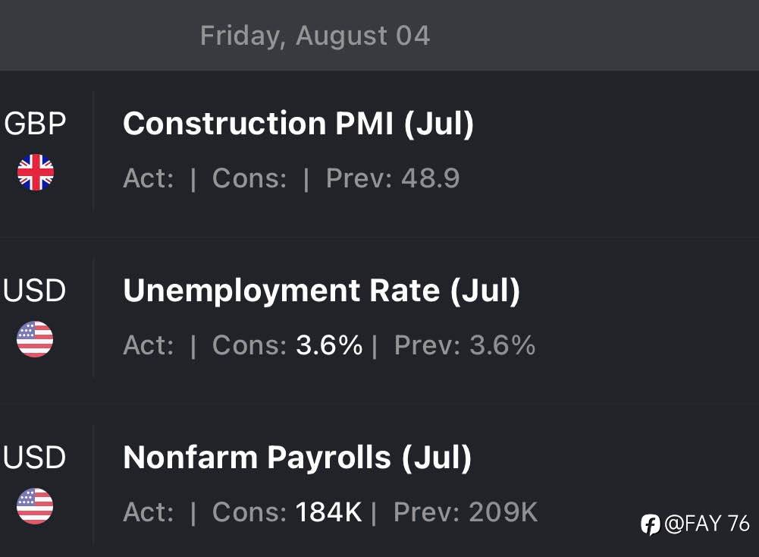The width and height of the screenshot is (759, 557).
Task: Click the Facebook logo in watermark
Action: click(x=650, y=524)
